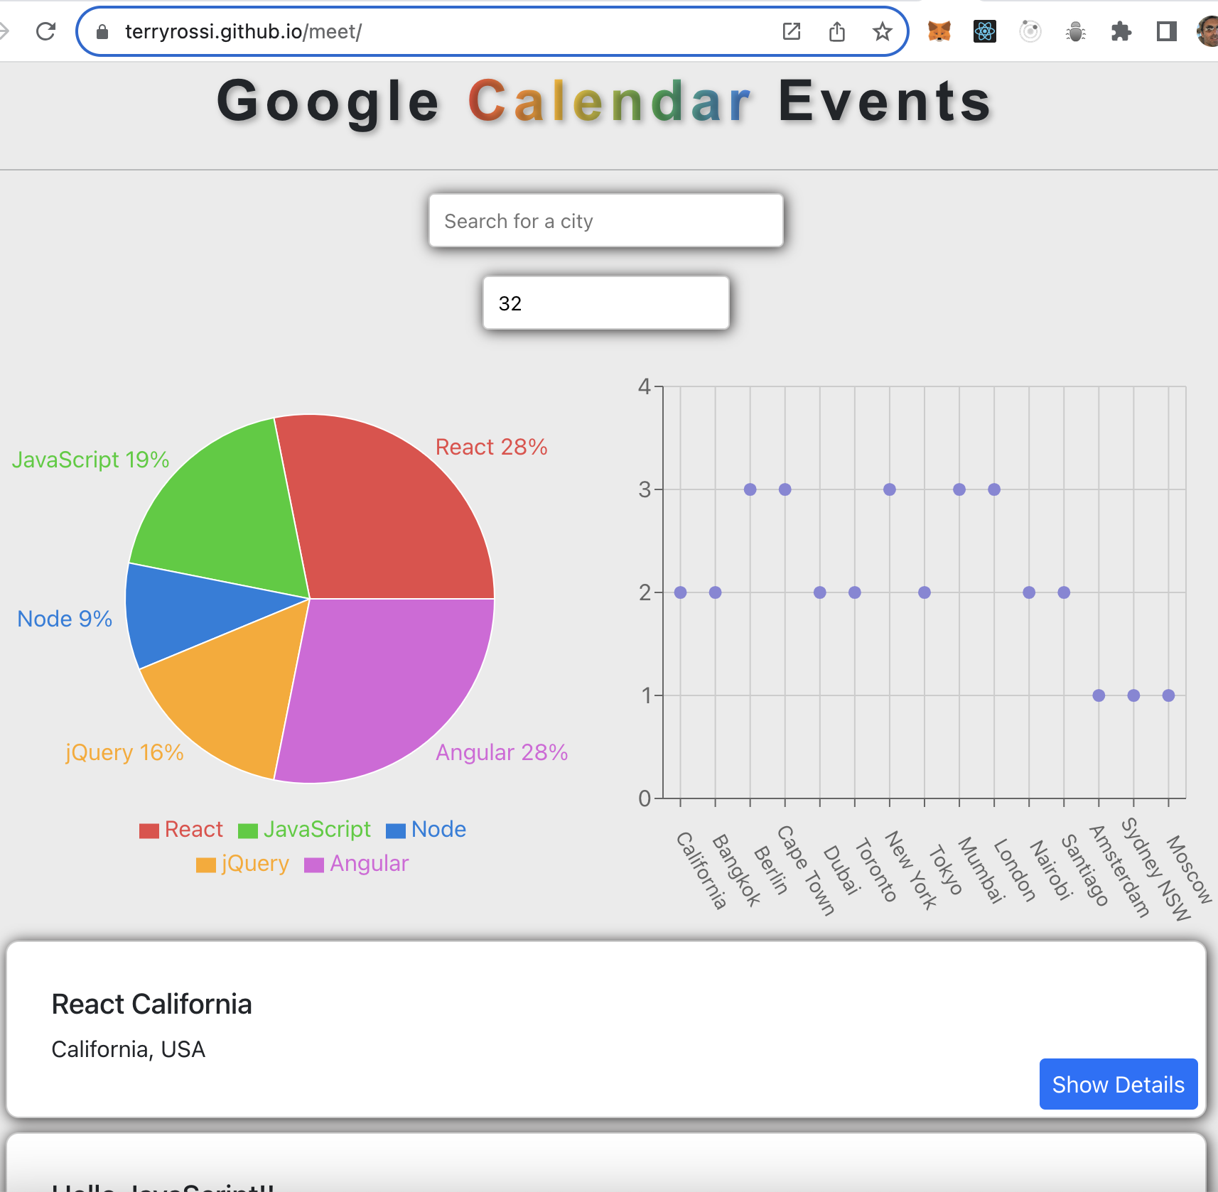Open React Developer Tools extension icon
Image resolution: width=1218 pixels, height=1192 pixels.
985,31
